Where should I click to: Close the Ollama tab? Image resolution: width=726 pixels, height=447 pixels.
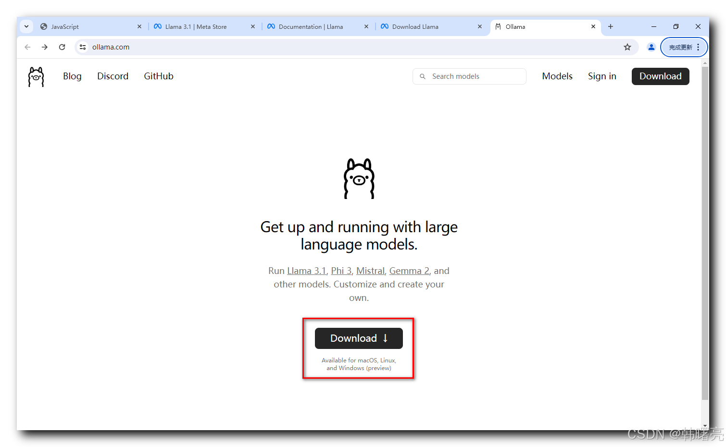tap(593, 26)
